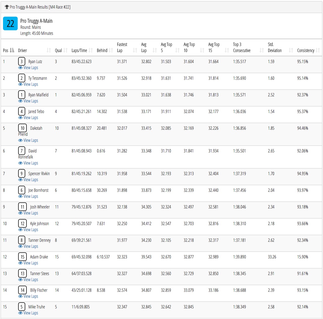
Task: Click car number 9 badge for Spencer Rivkin
Action: pos(21,173)
